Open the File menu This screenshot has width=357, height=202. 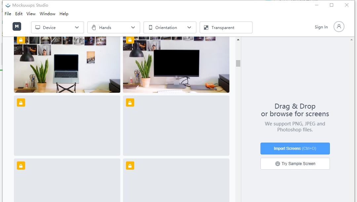coord(8,14)
